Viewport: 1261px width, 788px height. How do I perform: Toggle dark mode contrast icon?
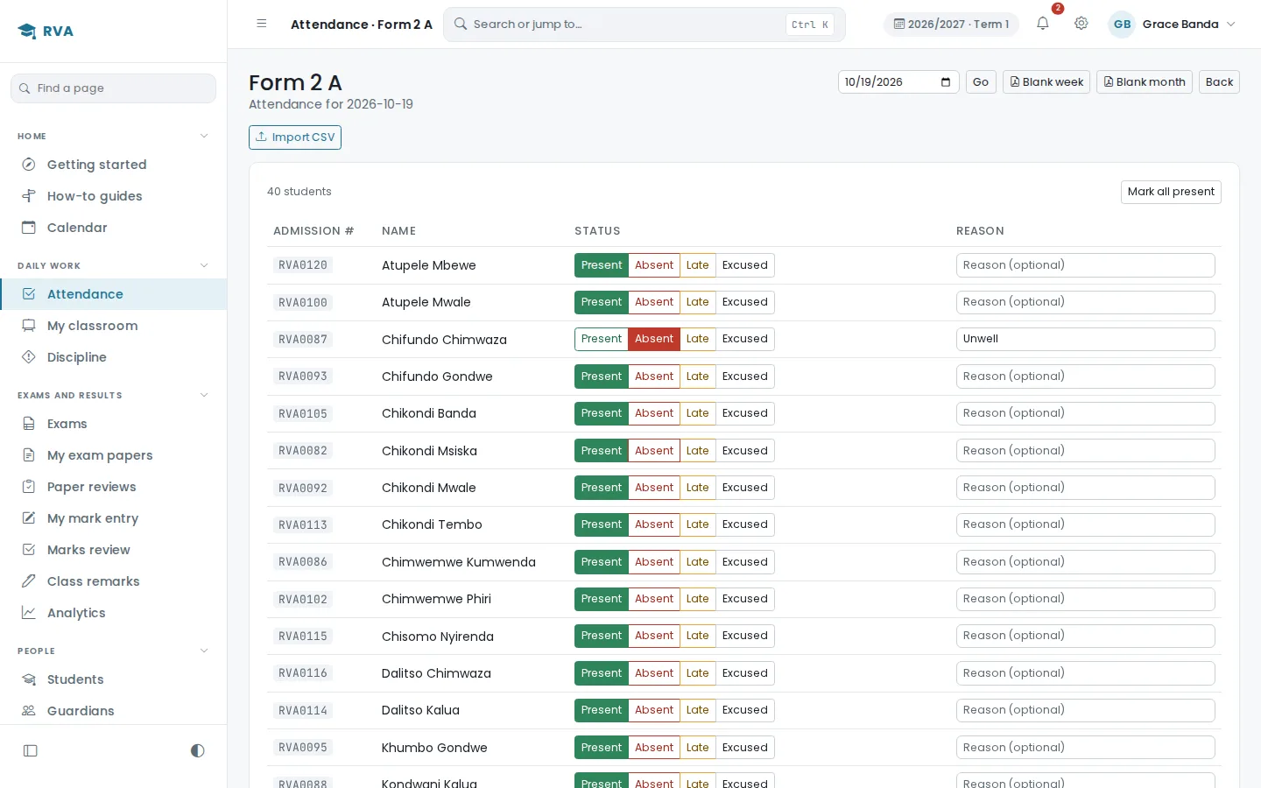198,750
